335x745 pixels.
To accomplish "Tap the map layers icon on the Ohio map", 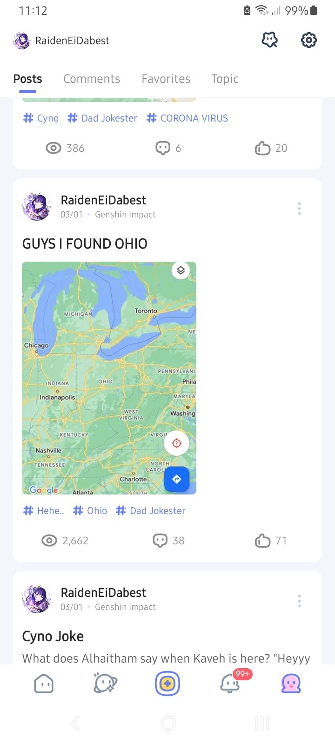I will tap(181, 270).
